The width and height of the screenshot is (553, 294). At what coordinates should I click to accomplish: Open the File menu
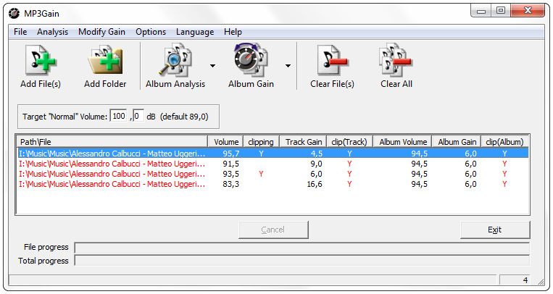[20, 32]
